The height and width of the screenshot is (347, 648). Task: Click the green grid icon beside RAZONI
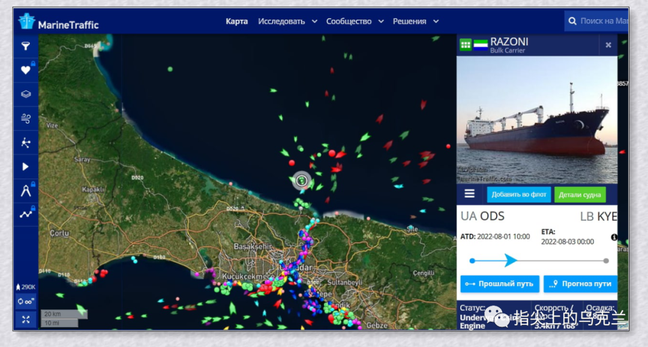[466, 44]
